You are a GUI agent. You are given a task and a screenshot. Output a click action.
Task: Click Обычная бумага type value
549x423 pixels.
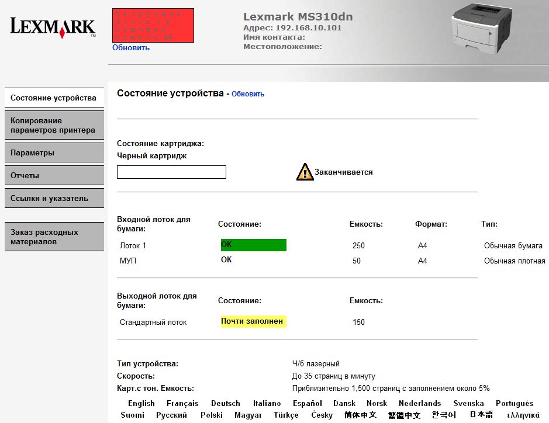(x=513, y=245)
